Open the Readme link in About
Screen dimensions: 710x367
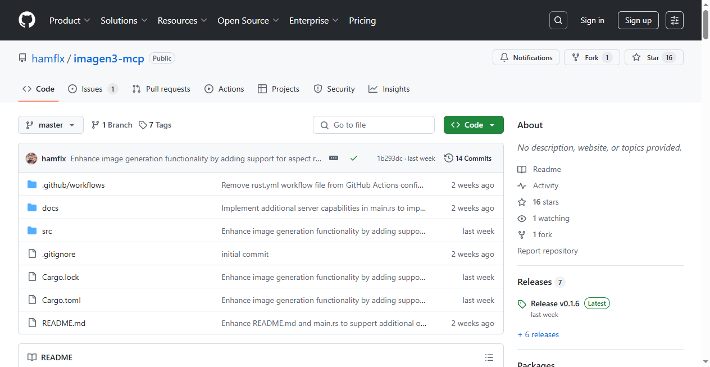click(547, 169)
